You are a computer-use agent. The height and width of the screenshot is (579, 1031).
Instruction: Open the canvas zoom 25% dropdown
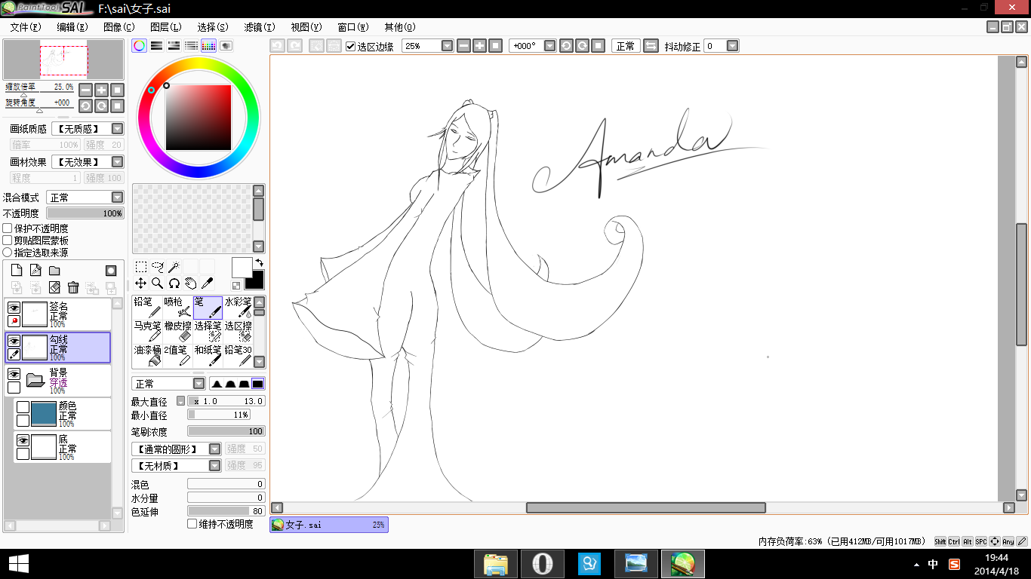tap(447, 46)
